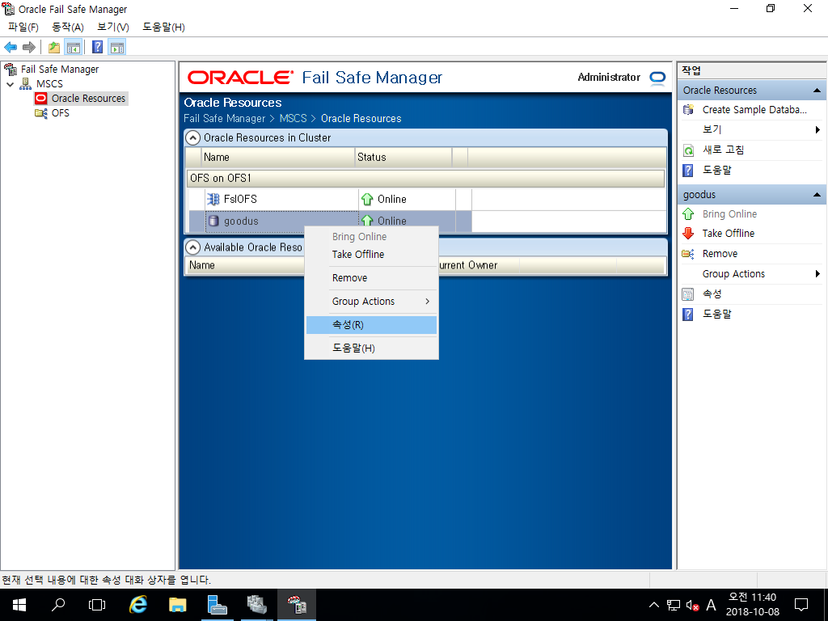828x621 pixels.
Task: Open the Action Center notification icon
Action: (x=801, y=605)
